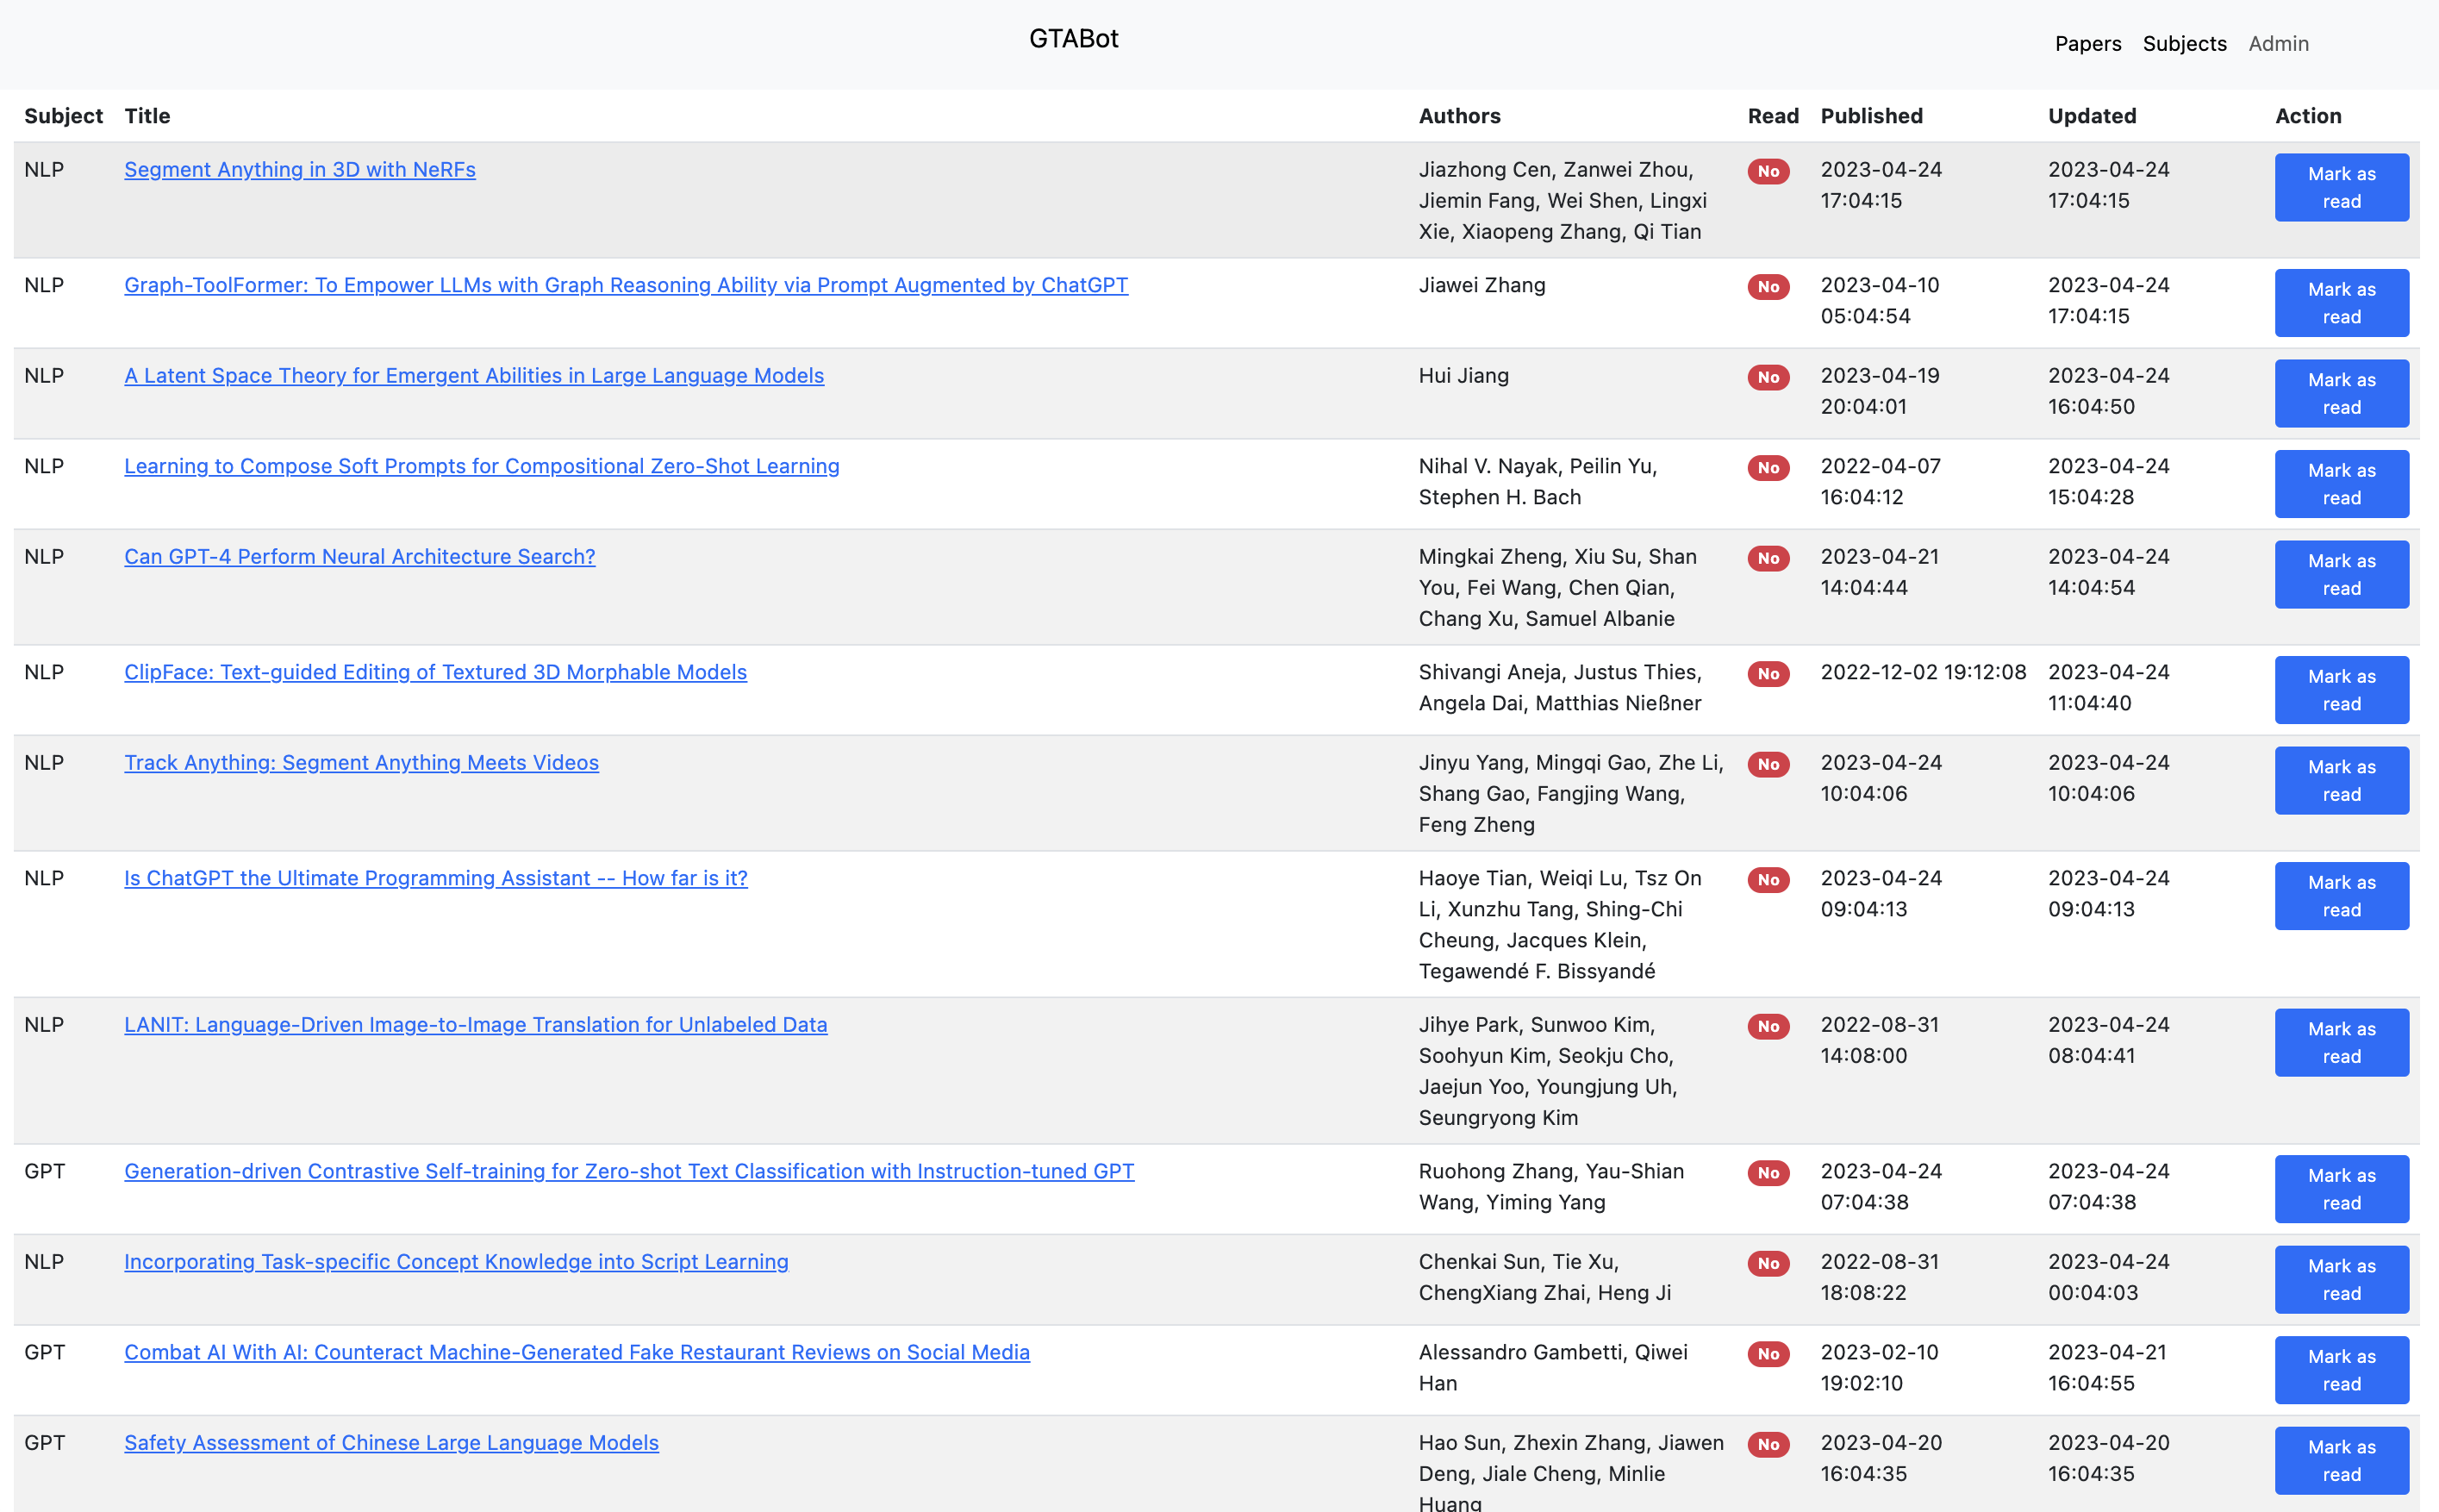Mark Learning to Compose Soft Prompts as read
2439x1512 pixels.
point(2341,484)
